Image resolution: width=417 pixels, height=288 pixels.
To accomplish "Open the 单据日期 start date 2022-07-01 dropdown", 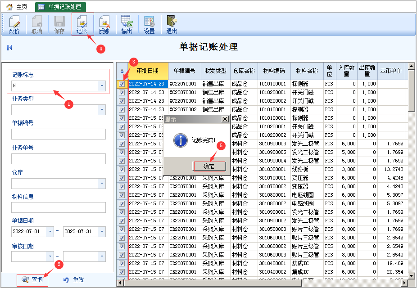I will [50, 231].
